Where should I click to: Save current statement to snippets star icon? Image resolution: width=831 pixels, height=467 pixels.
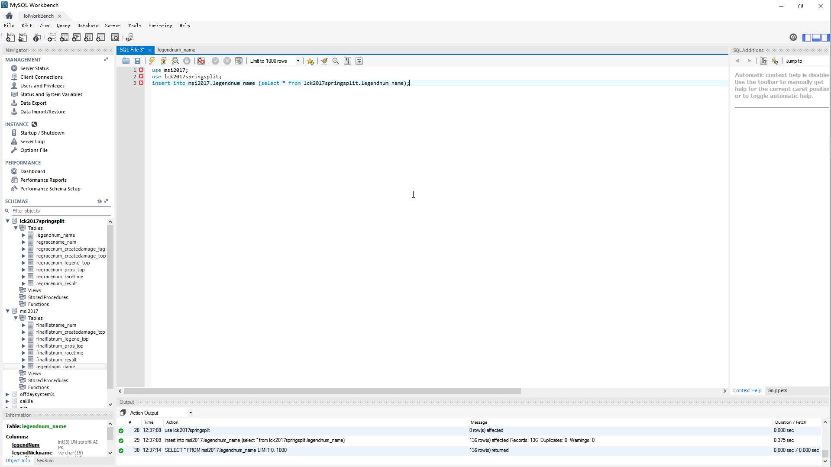point(310,61)
